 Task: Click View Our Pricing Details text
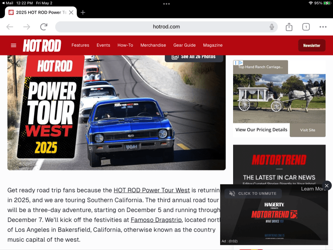261,130
